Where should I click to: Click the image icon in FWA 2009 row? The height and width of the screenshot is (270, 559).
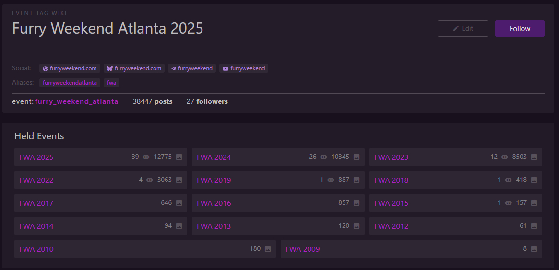point(534,249)
